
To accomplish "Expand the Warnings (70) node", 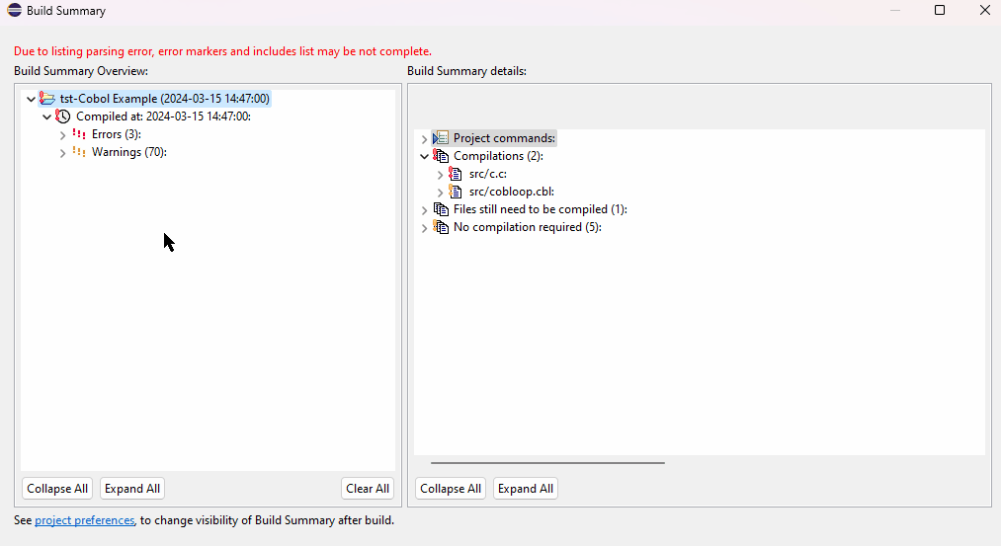I will pos(63,153).
